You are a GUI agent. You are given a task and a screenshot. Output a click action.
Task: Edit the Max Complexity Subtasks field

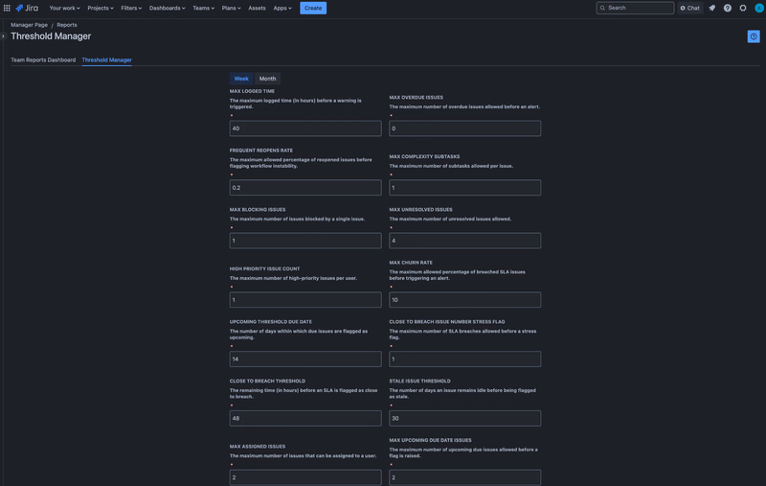tap(465, 188)
